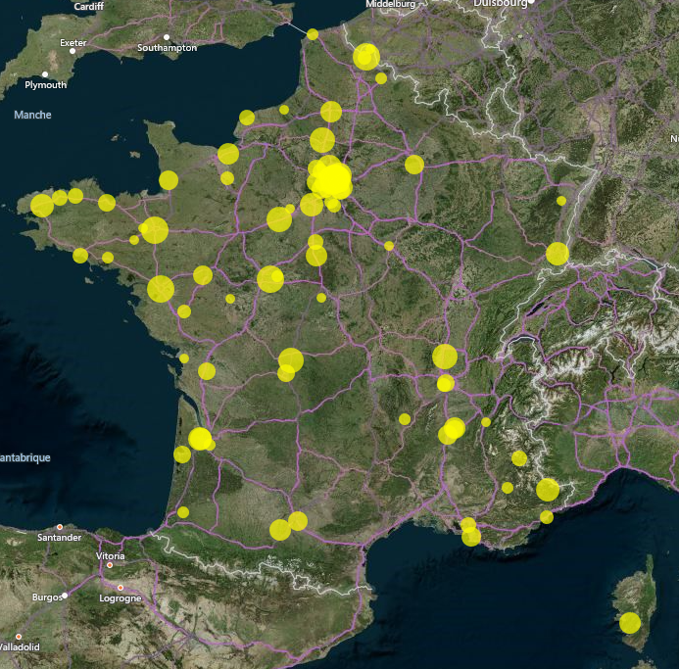This screenshot has width=679, height=669.
Task: Select the orange marker above Logrogne
Action: (121, 588)
